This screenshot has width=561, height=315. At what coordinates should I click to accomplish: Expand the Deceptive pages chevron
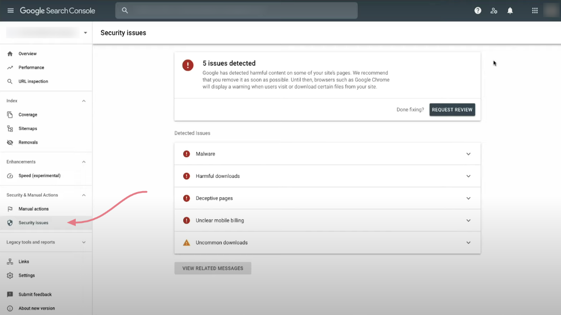[468, 198]
